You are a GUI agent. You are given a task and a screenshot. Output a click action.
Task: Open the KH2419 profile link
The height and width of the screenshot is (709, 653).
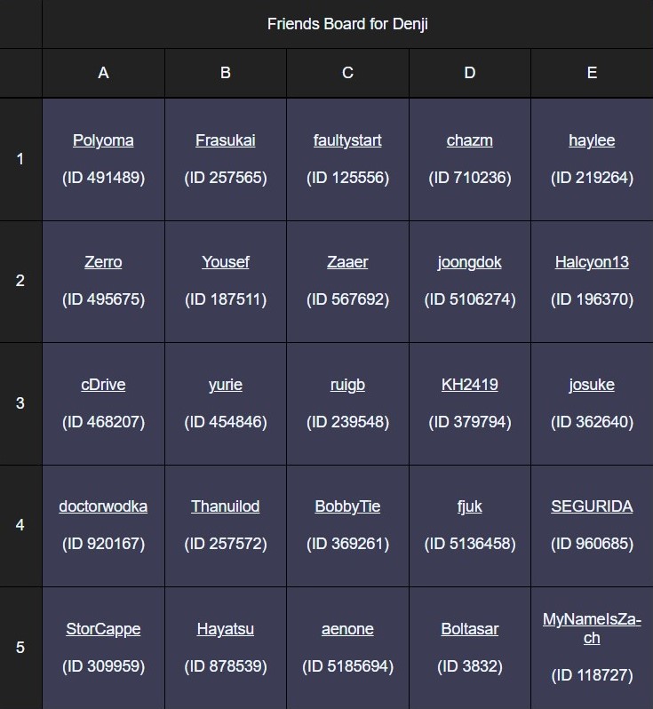click(469, 385)
